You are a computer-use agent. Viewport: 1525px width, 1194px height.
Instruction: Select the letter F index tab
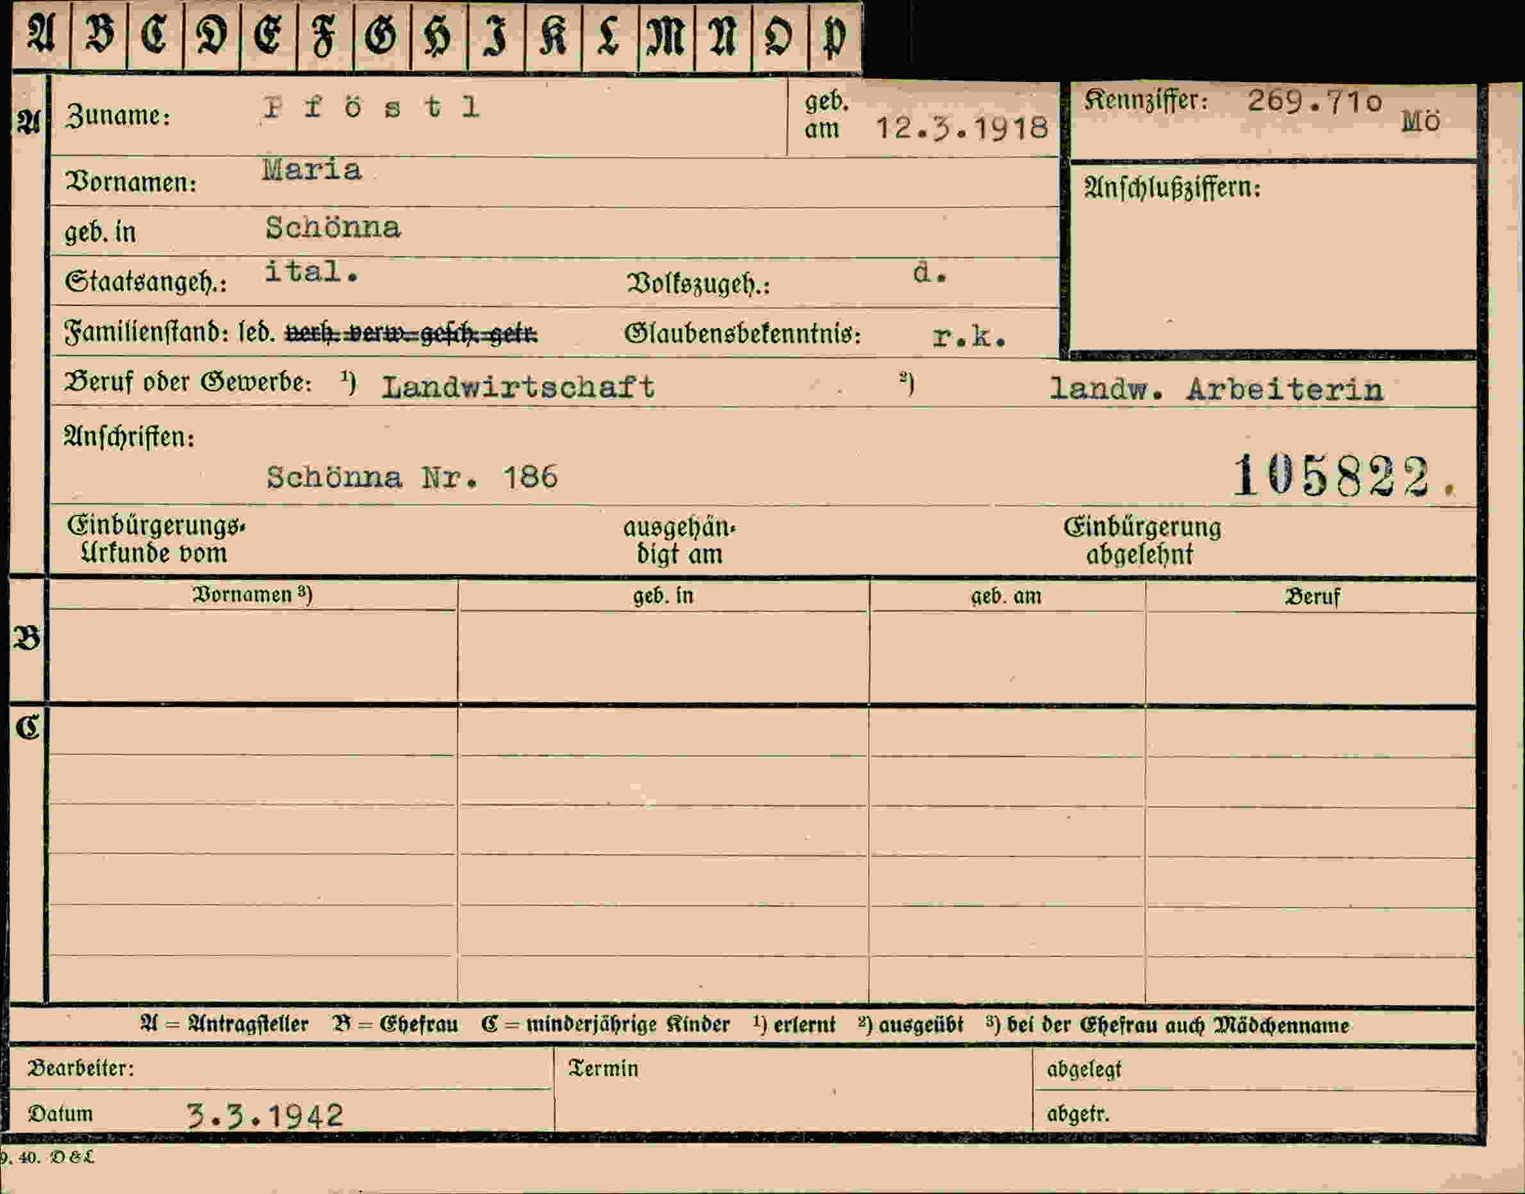point(325,35)
